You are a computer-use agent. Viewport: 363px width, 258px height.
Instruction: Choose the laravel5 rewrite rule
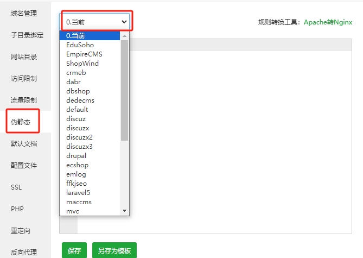click(x=90, y=193)
